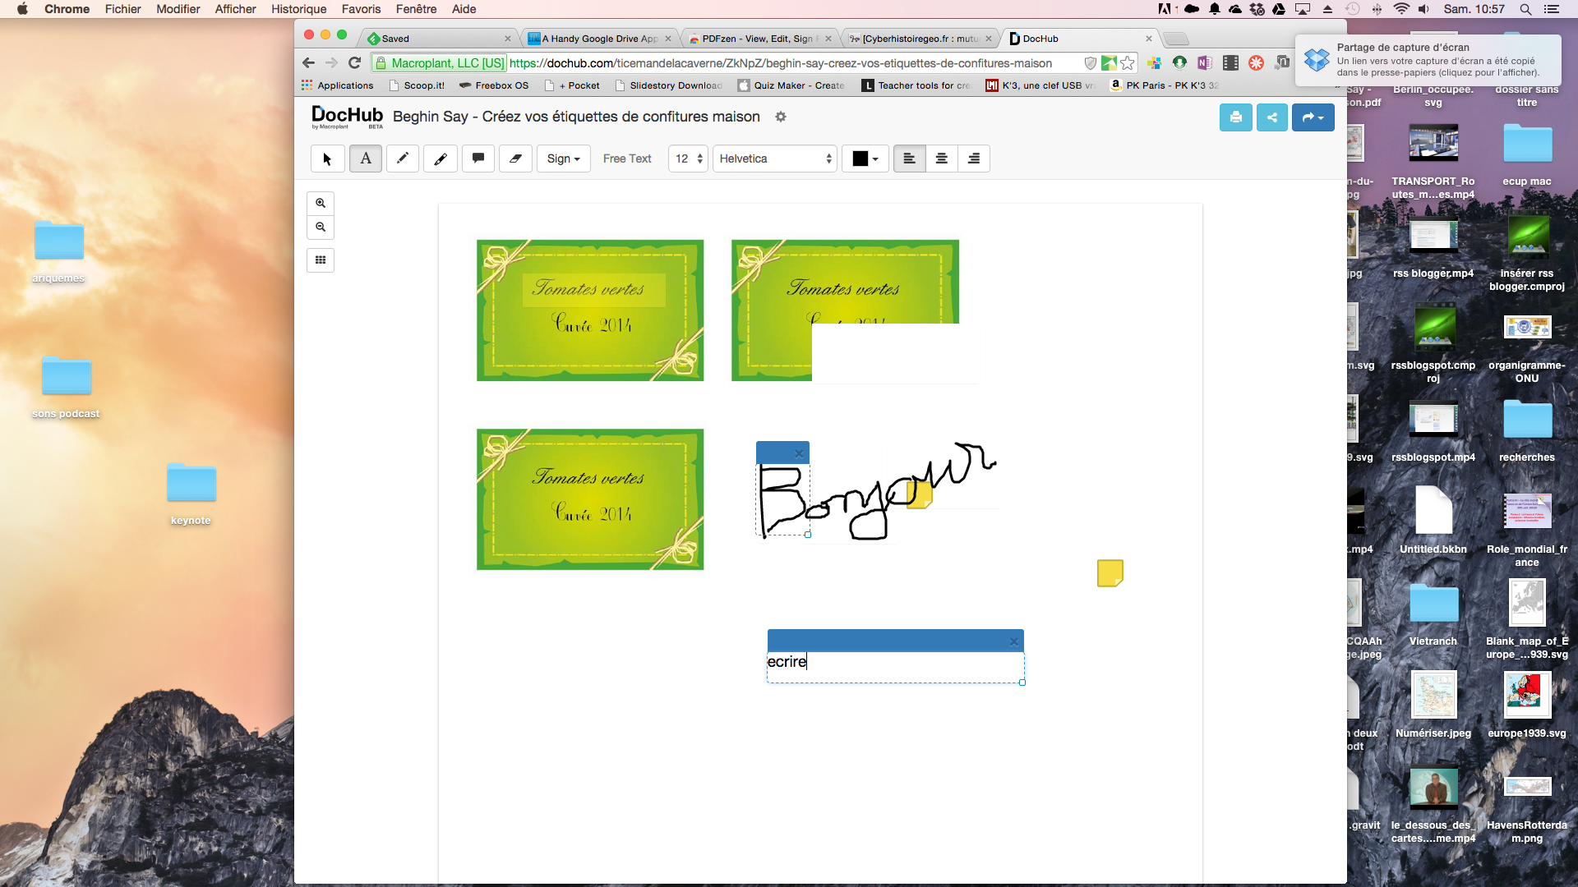Click Spotlight search icon in menu bar
Screen dimensions: 1578x887
1525,9
